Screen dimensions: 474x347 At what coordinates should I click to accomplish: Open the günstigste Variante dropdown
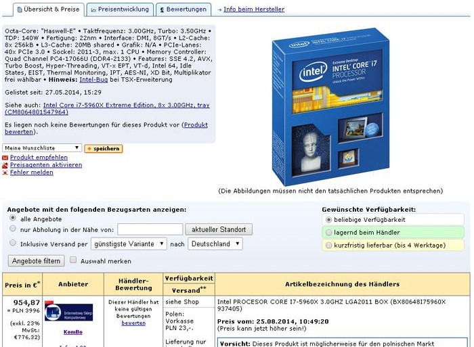tap(129, 244)
